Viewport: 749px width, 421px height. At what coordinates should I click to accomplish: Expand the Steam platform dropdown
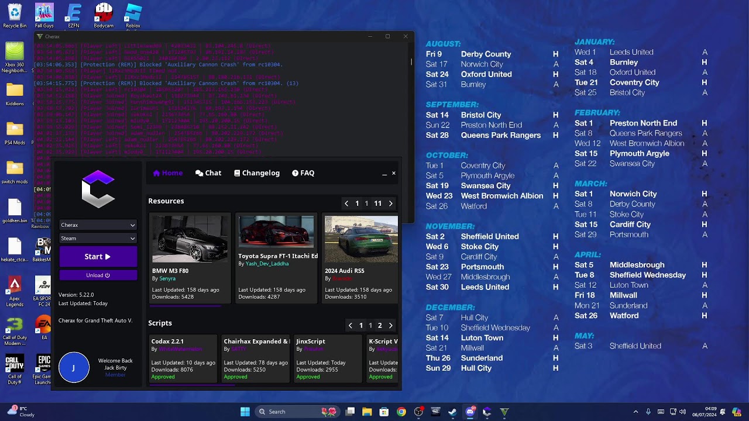[x=98, y=238]
